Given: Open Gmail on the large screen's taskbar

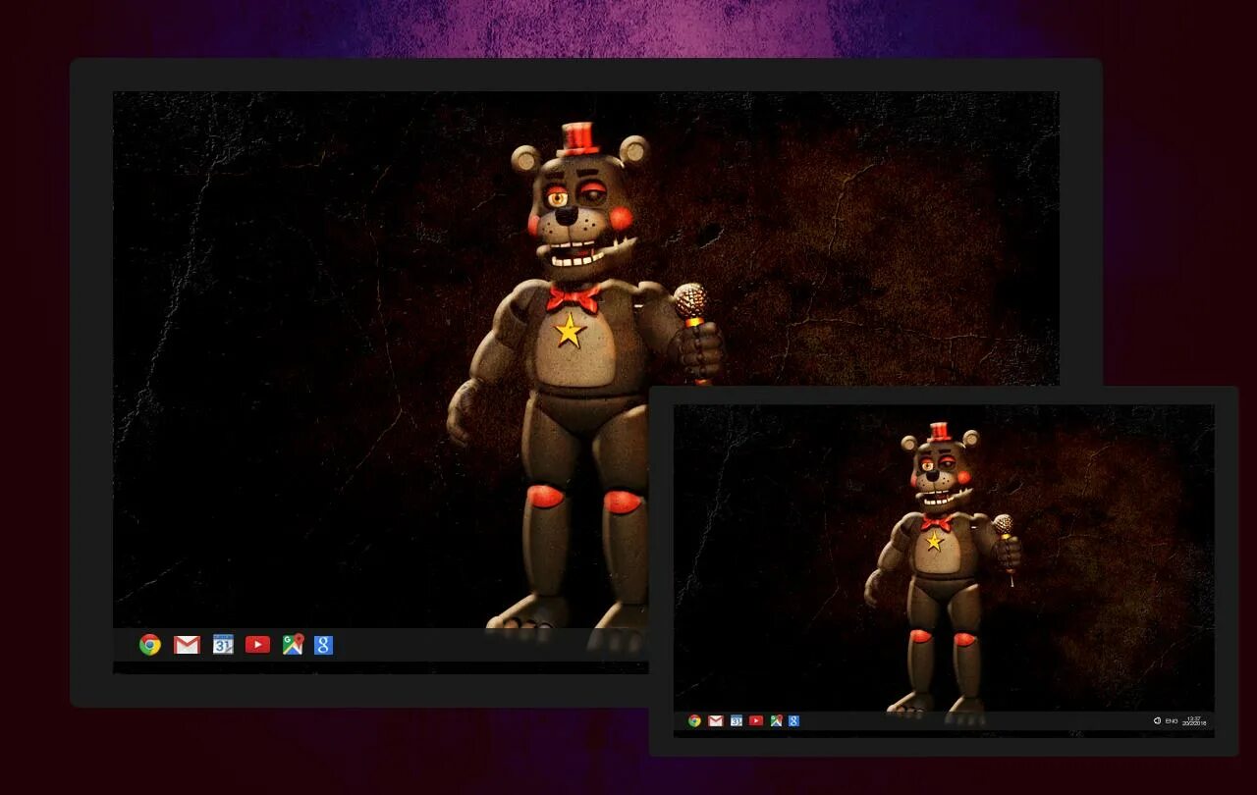Looking at the screenshot, I should tap(187, 645).
